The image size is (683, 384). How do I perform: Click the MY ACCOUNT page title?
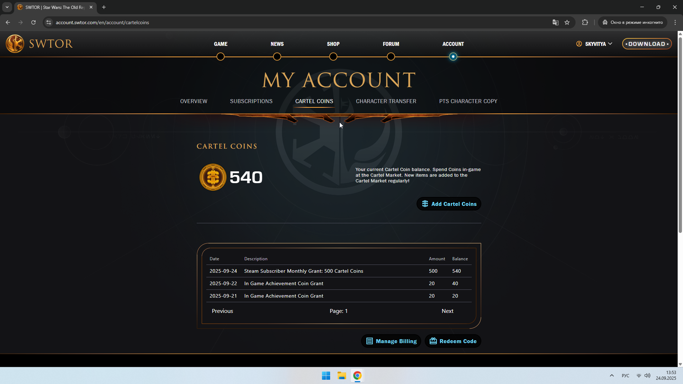point(339,80)
